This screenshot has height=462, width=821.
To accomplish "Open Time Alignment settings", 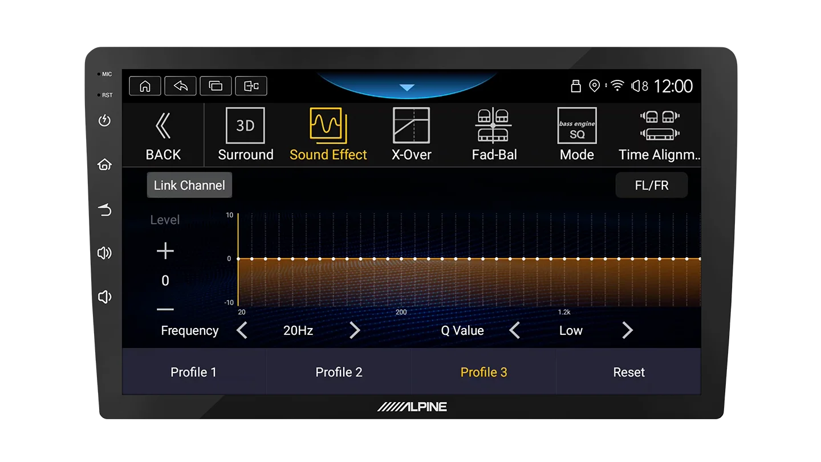I will click(659, 135).
